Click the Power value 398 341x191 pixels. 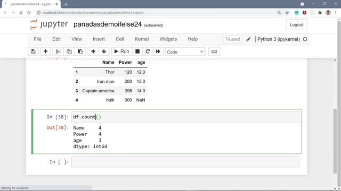point(128,91)
